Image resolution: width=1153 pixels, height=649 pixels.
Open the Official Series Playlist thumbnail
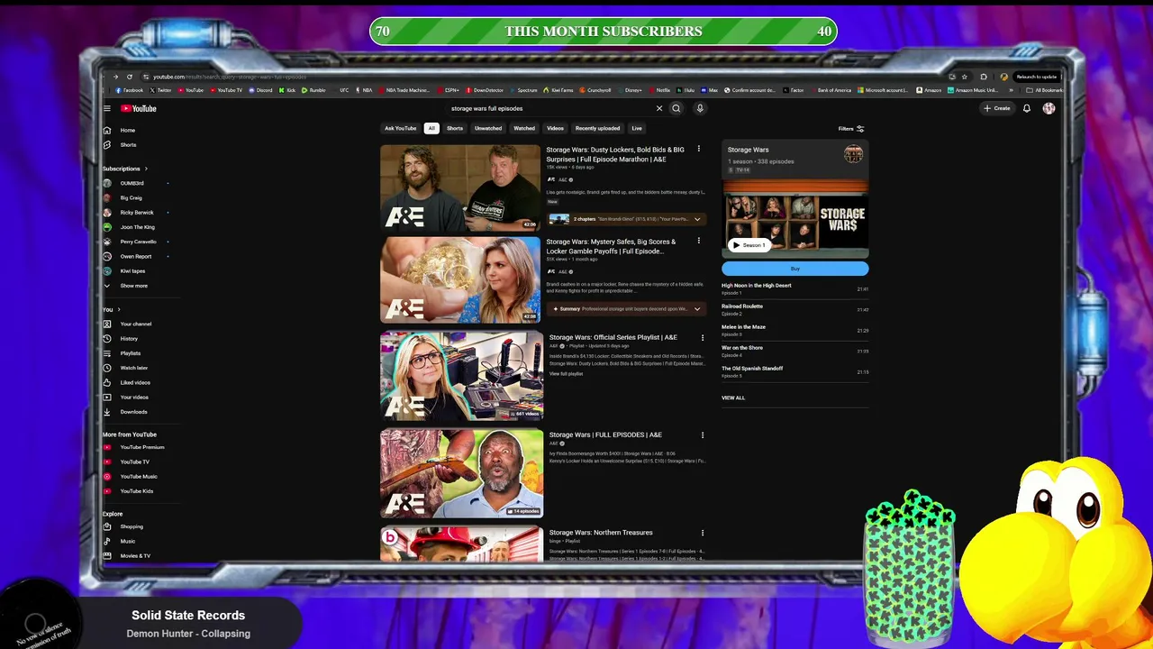pos(461,376)
